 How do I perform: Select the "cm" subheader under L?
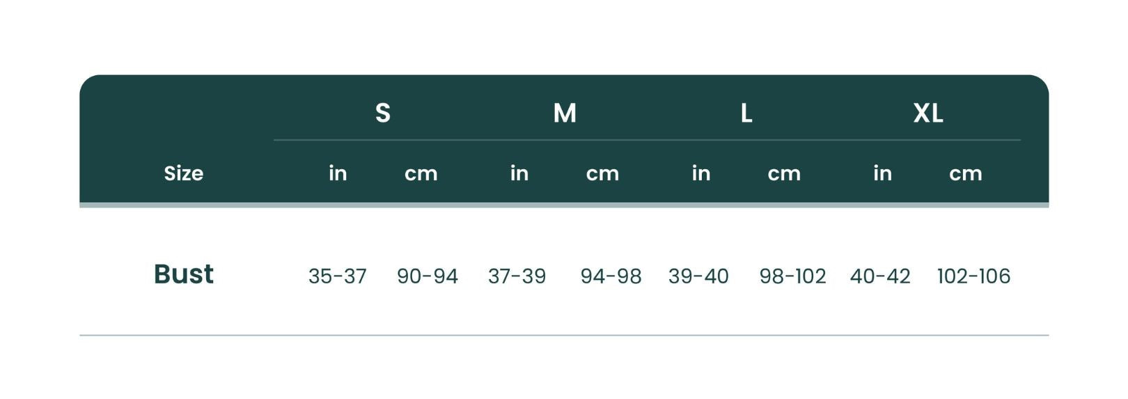tap(784, 173)
